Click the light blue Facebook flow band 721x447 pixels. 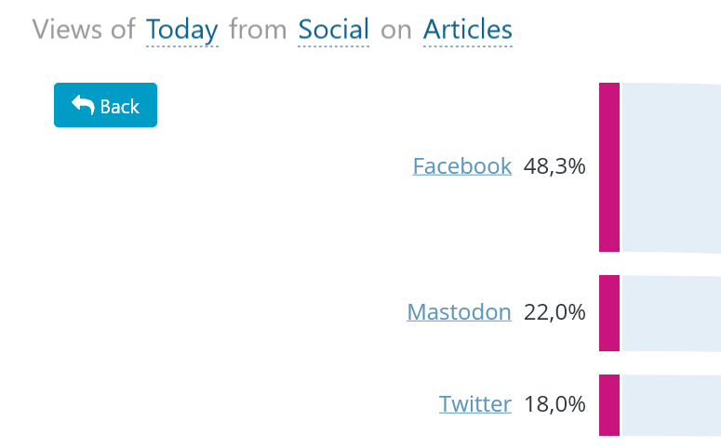[x=670, y=167]
